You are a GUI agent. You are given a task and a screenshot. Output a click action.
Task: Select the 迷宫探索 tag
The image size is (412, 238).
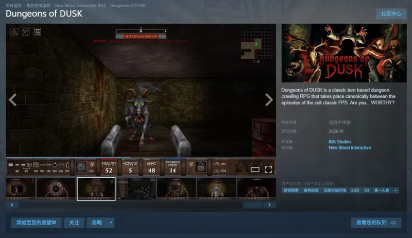tap(291, 190)
